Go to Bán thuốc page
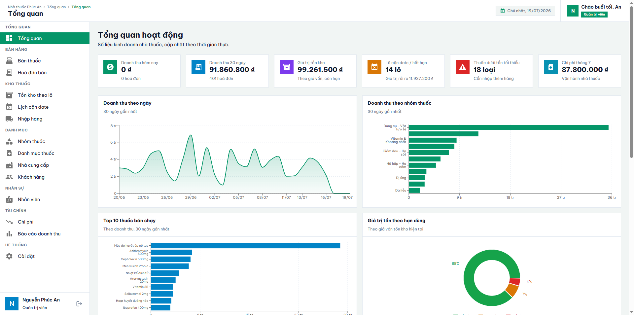The image size is (634, 315). click(x=45, y=61)
